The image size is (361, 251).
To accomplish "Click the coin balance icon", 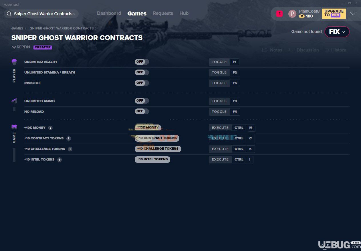I will tap(302, 16).
